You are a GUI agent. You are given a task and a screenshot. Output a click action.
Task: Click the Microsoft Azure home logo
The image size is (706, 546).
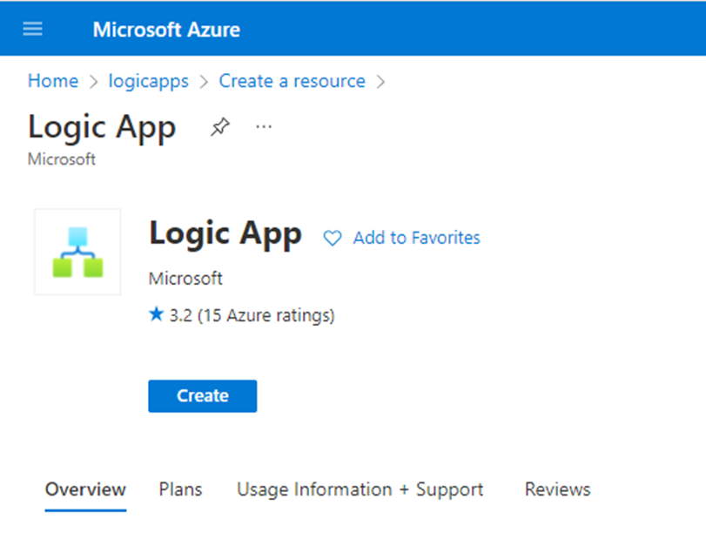[166, 28]
